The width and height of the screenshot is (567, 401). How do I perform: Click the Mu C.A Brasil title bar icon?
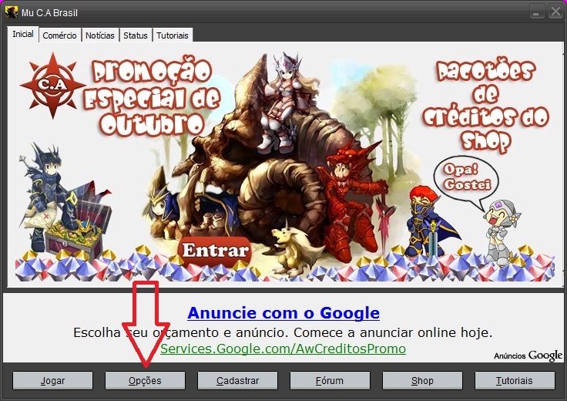pos(12,12)
